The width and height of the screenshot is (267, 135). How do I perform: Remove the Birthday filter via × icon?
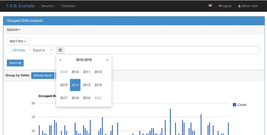click(x=12, y=51)
